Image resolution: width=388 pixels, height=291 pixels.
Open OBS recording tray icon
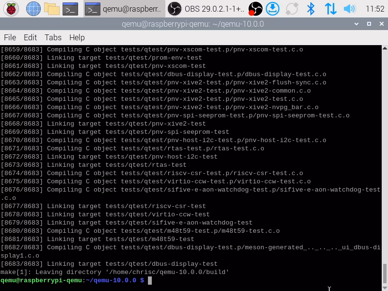(x=255, y=9)
